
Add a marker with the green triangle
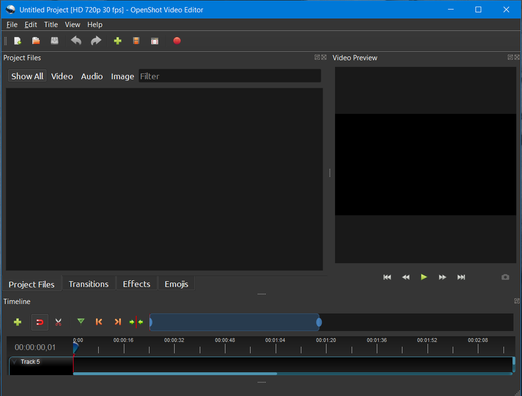(x=81, y=322)
